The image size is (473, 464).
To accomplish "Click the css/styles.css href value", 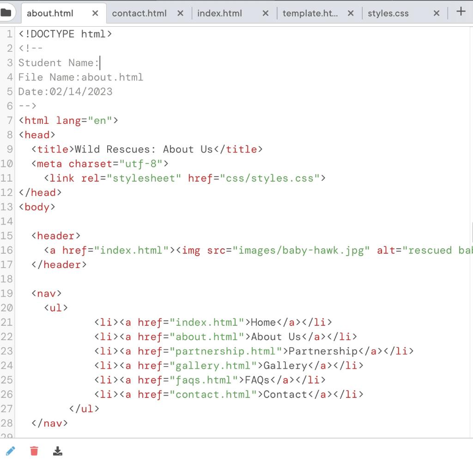I will tap(271, 178).
